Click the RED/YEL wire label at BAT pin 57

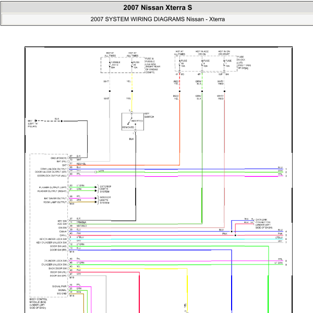[x=81, y=164]
